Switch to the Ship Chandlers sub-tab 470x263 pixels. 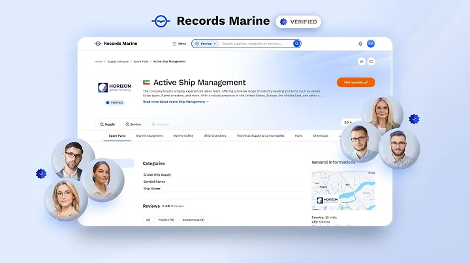click(215, 135)
